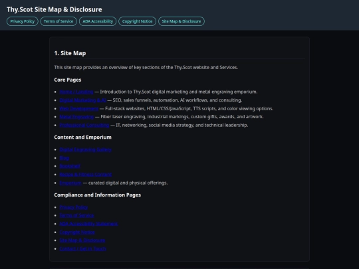Click the 'Compliance and Information Pages' subheading

click(x=98, y=195)
